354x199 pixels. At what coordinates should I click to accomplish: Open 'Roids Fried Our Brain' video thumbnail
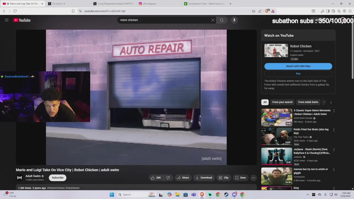(277, 136)
